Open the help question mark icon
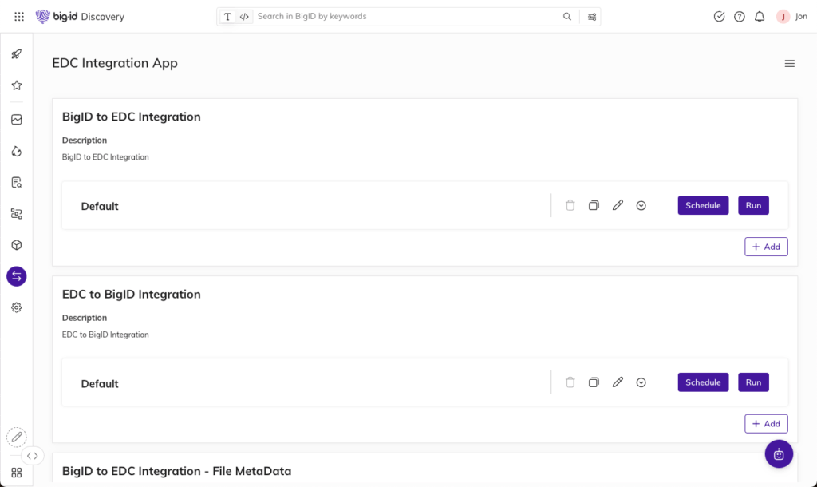The width and height of the screenshot is (817, 487). [740, 17]
